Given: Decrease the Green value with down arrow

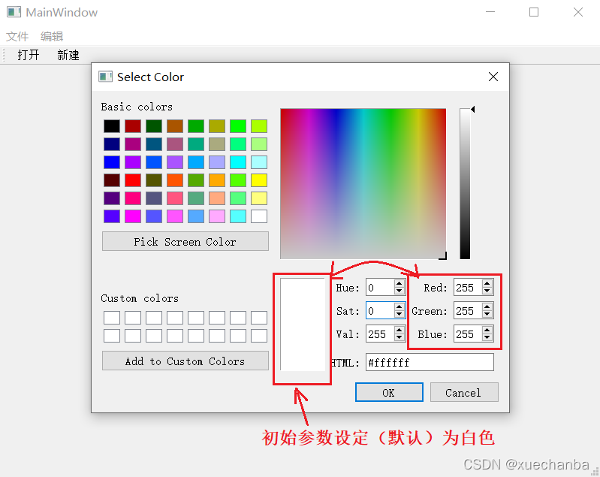Looking at the screenshot, I should [487, 315].
